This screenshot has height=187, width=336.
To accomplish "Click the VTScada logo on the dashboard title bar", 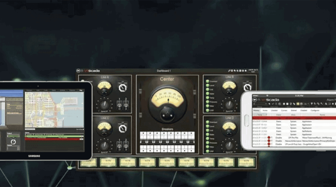I will (92, 71).
